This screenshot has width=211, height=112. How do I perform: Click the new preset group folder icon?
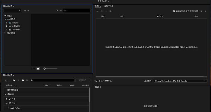[14, 80]
